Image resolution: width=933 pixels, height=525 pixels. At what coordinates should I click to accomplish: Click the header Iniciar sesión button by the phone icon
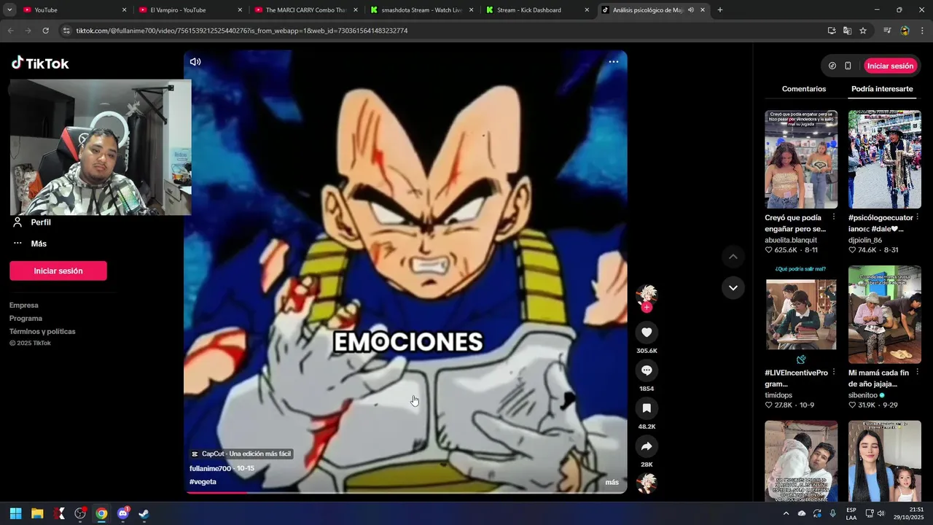tap(890, 66)
